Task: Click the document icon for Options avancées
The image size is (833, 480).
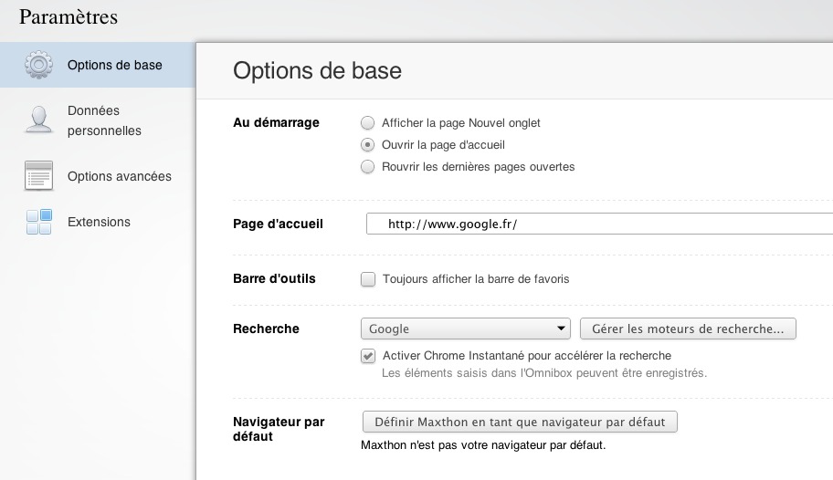Action: tap(38, 176)
